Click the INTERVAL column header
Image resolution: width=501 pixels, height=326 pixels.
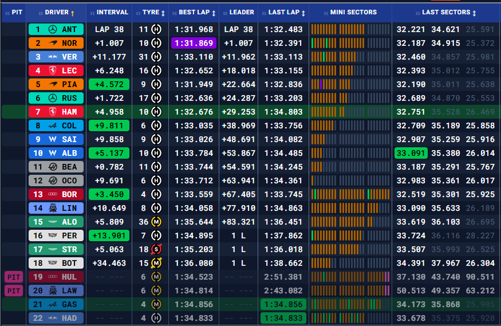click(109, 13)
